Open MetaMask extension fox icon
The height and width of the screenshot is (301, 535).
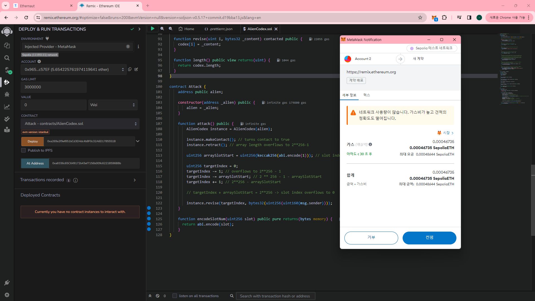pyautogui.click(x=434, y=18)
